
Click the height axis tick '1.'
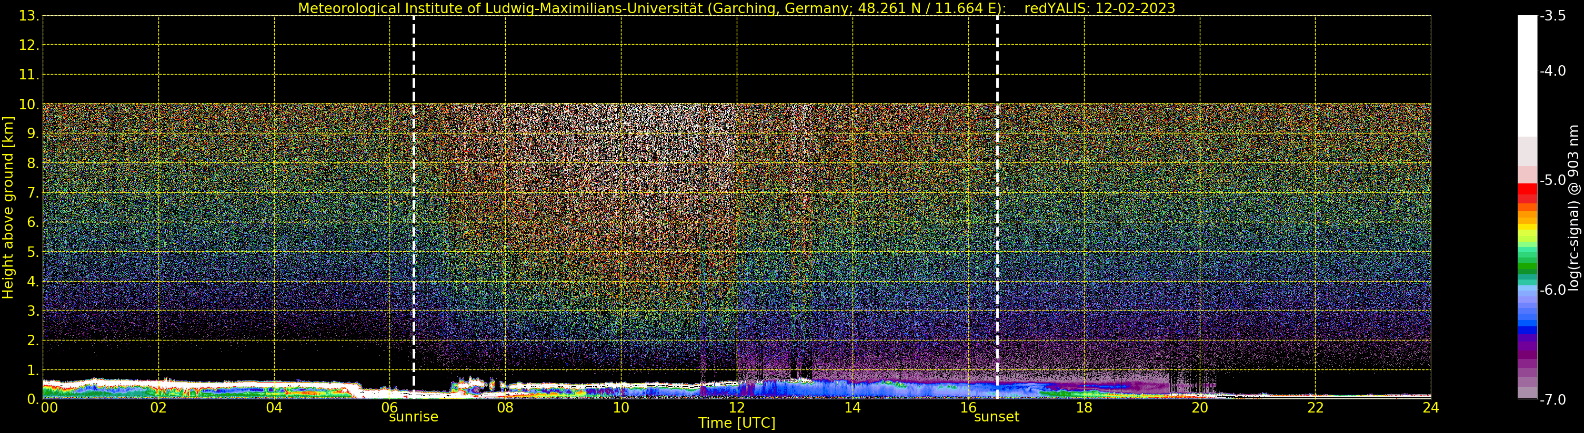tap(33, 370)
